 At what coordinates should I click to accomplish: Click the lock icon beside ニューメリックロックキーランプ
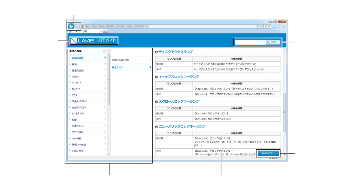click(x=157, y=127)
